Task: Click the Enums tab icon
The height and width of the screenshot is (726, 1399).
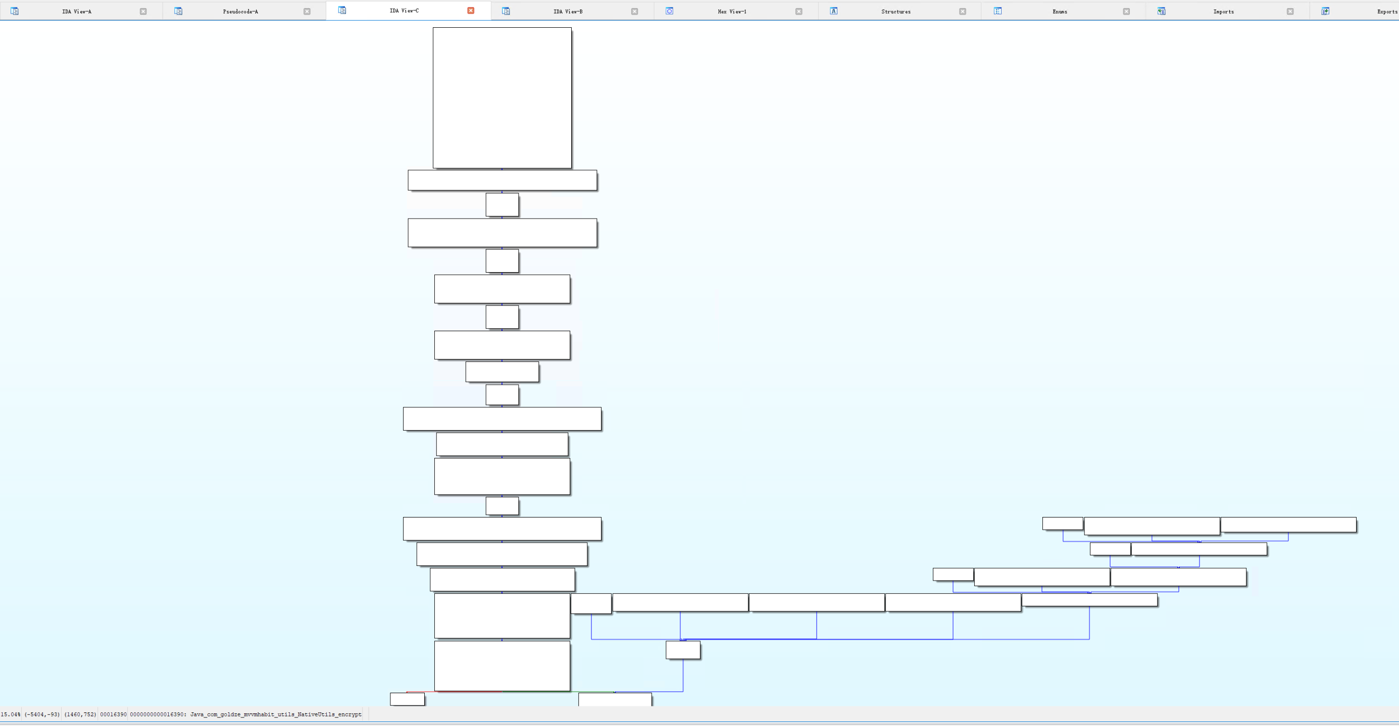Action: coord(997,12)
